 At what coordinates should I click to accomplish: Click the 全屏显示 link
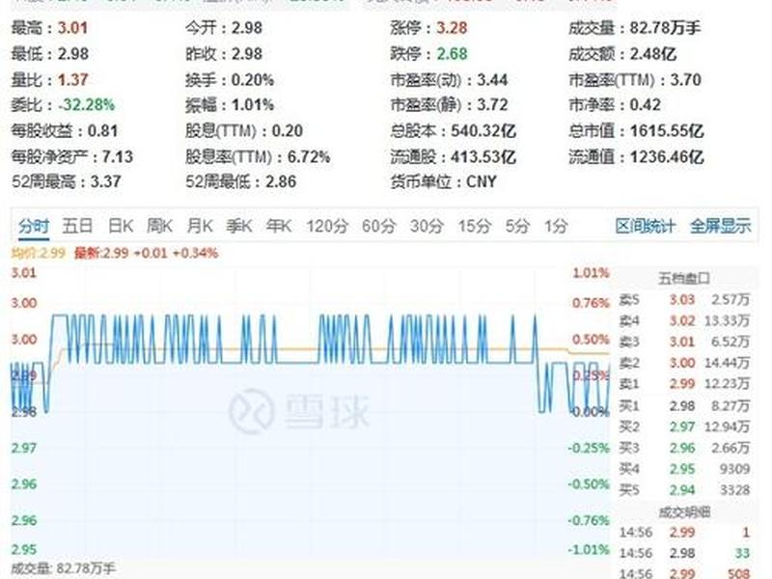point(720,226)
